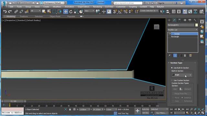Toggle the Scene Explorer icon
207x116 pixels.
point(174,12)
